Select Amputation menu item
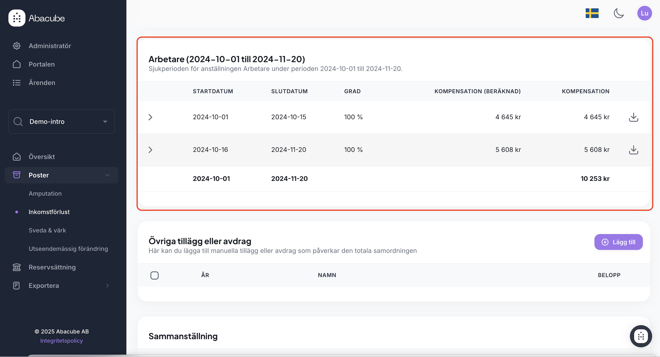Viewport: 660px width, 357px height. tap(45, 194)
